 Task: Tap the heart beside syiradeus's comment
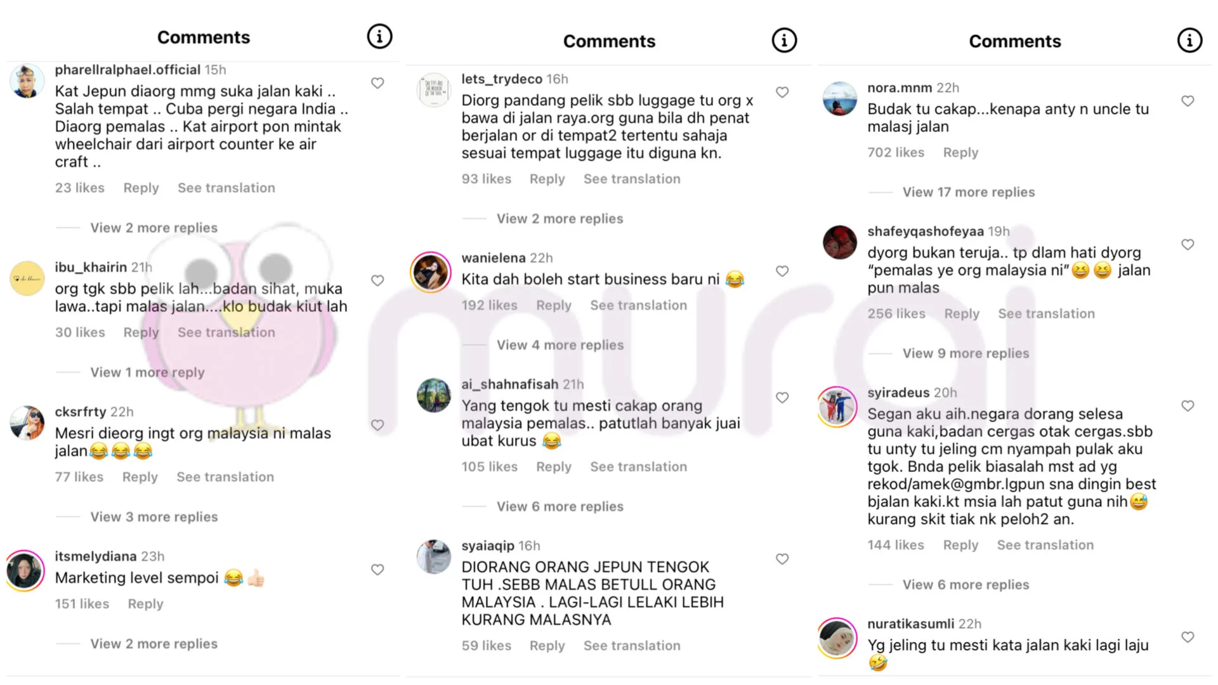coord(1188,406)
